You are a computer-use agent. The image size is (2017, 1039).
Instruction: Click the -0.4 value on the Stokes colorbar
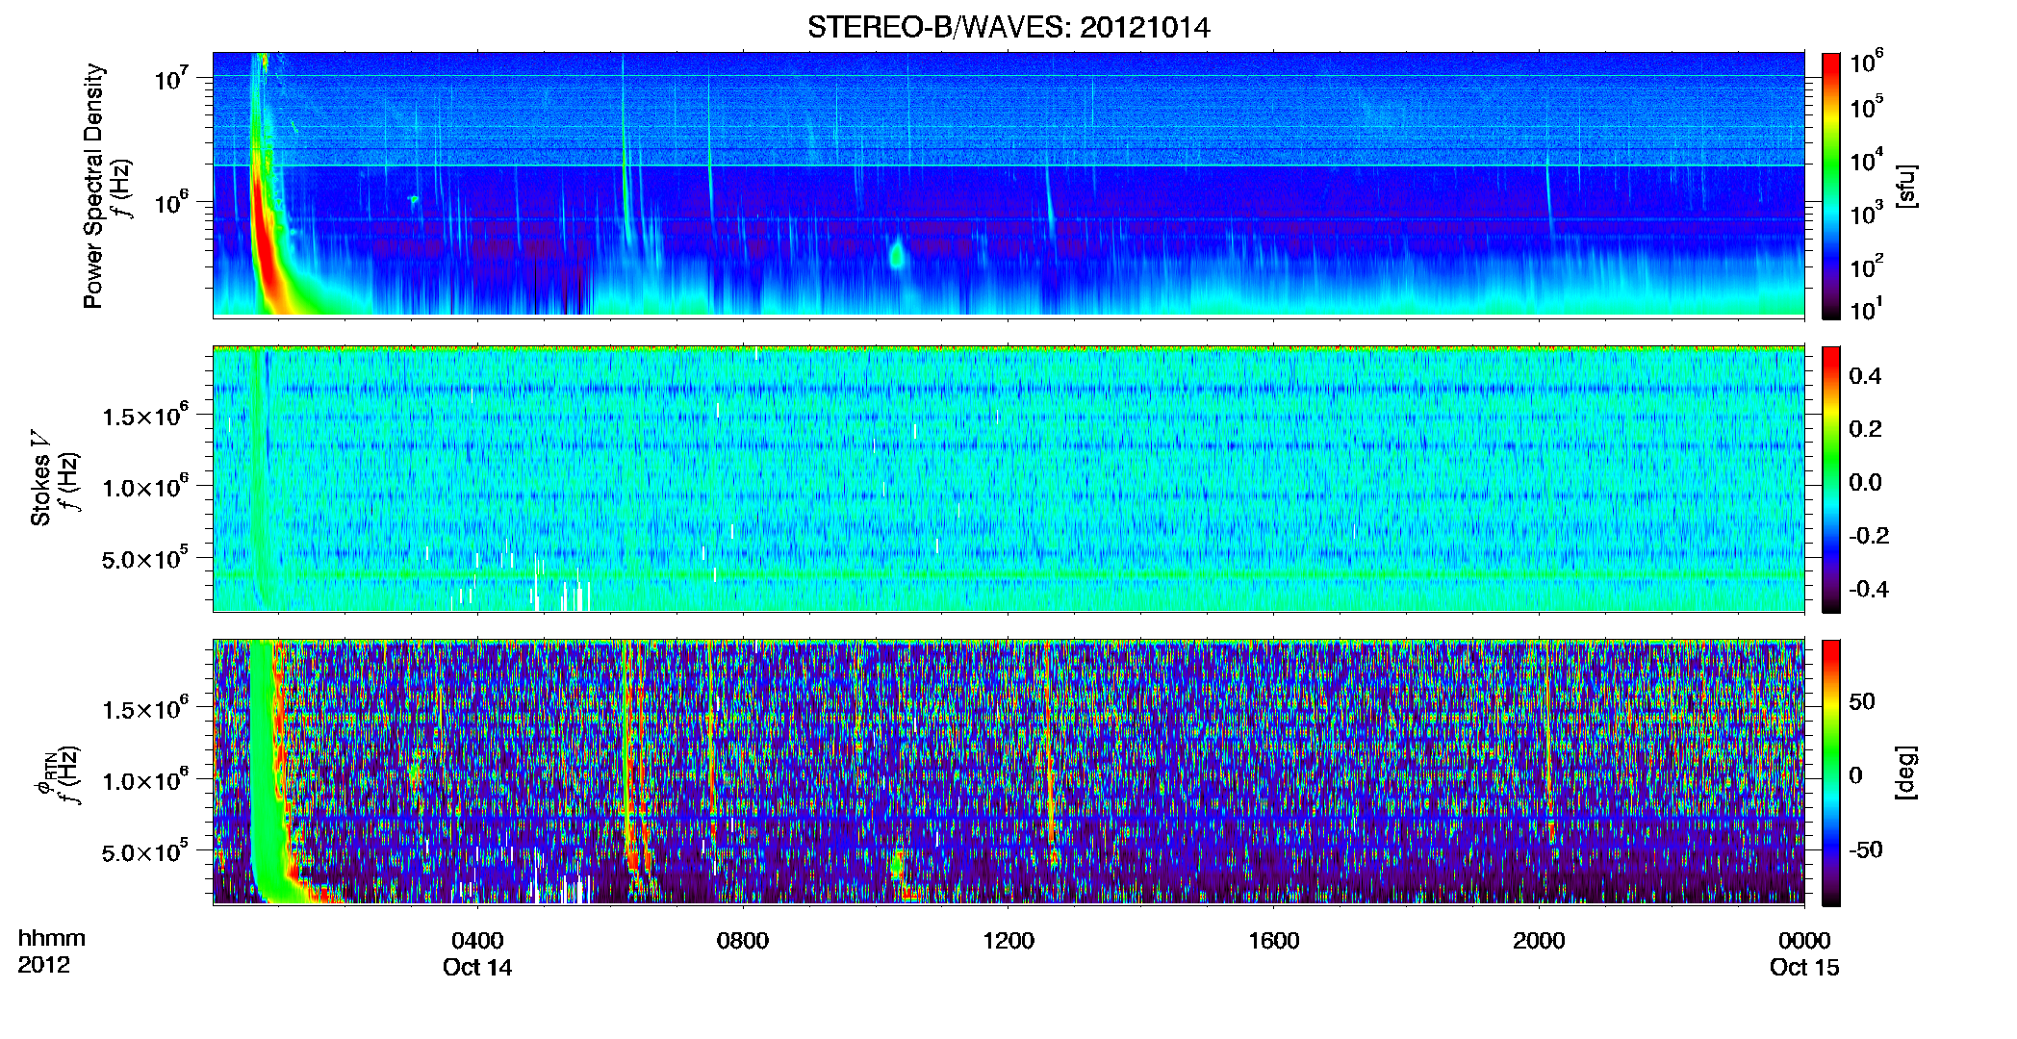pyautogui.click(x=1869, y=590)
